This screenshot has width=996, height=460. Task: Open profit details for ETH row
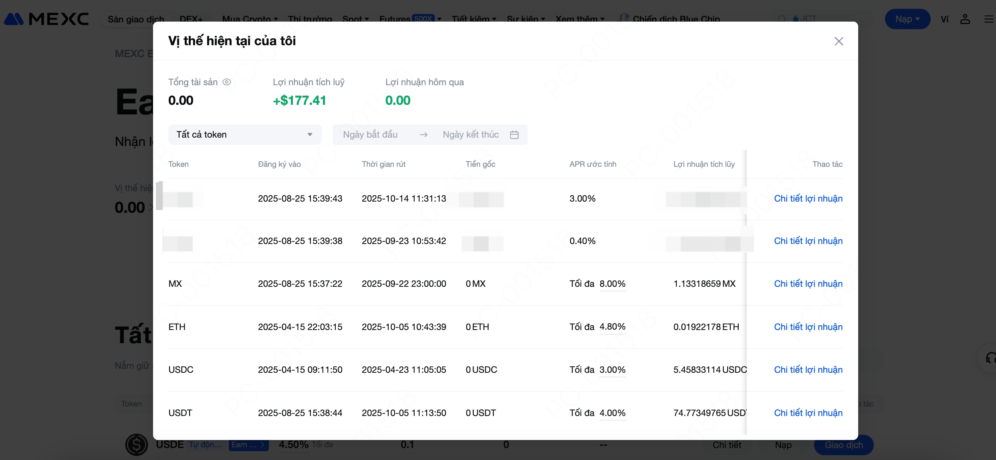point(808,327)
